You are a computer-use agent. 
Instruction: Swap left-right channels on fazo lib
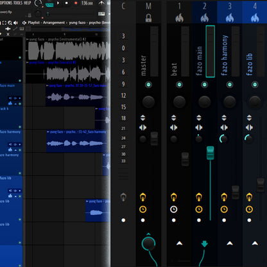tap(249, 128)
